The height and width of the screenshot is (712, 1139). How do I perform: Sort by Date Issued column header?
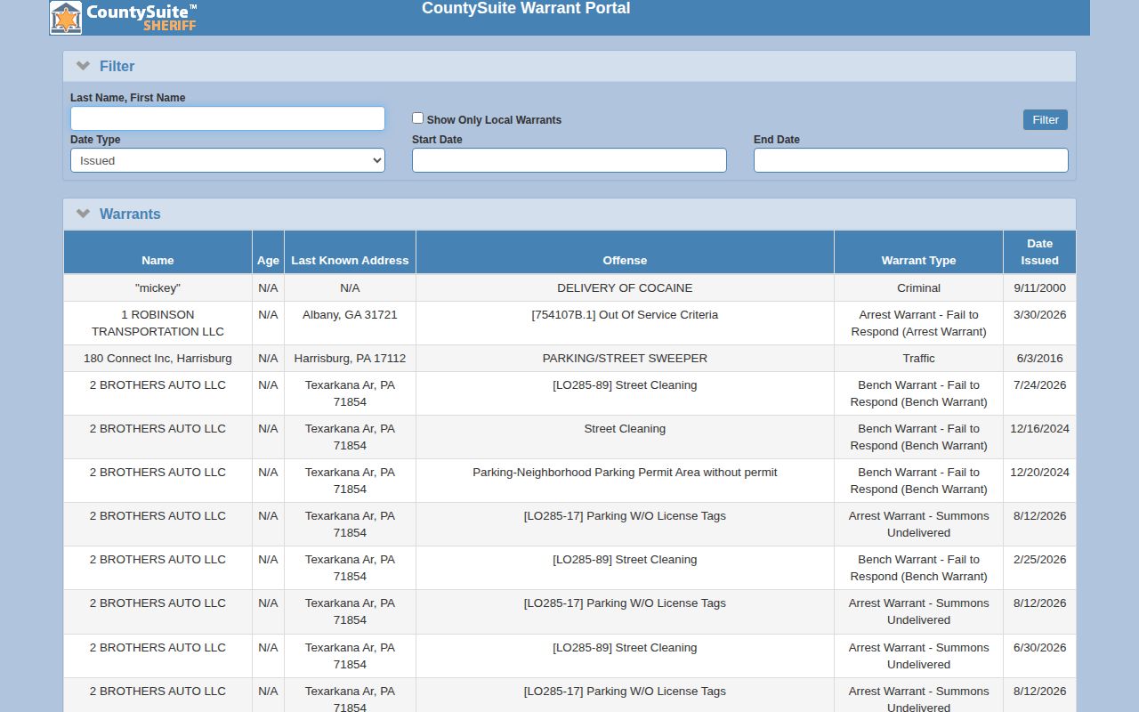point(1039,252)
